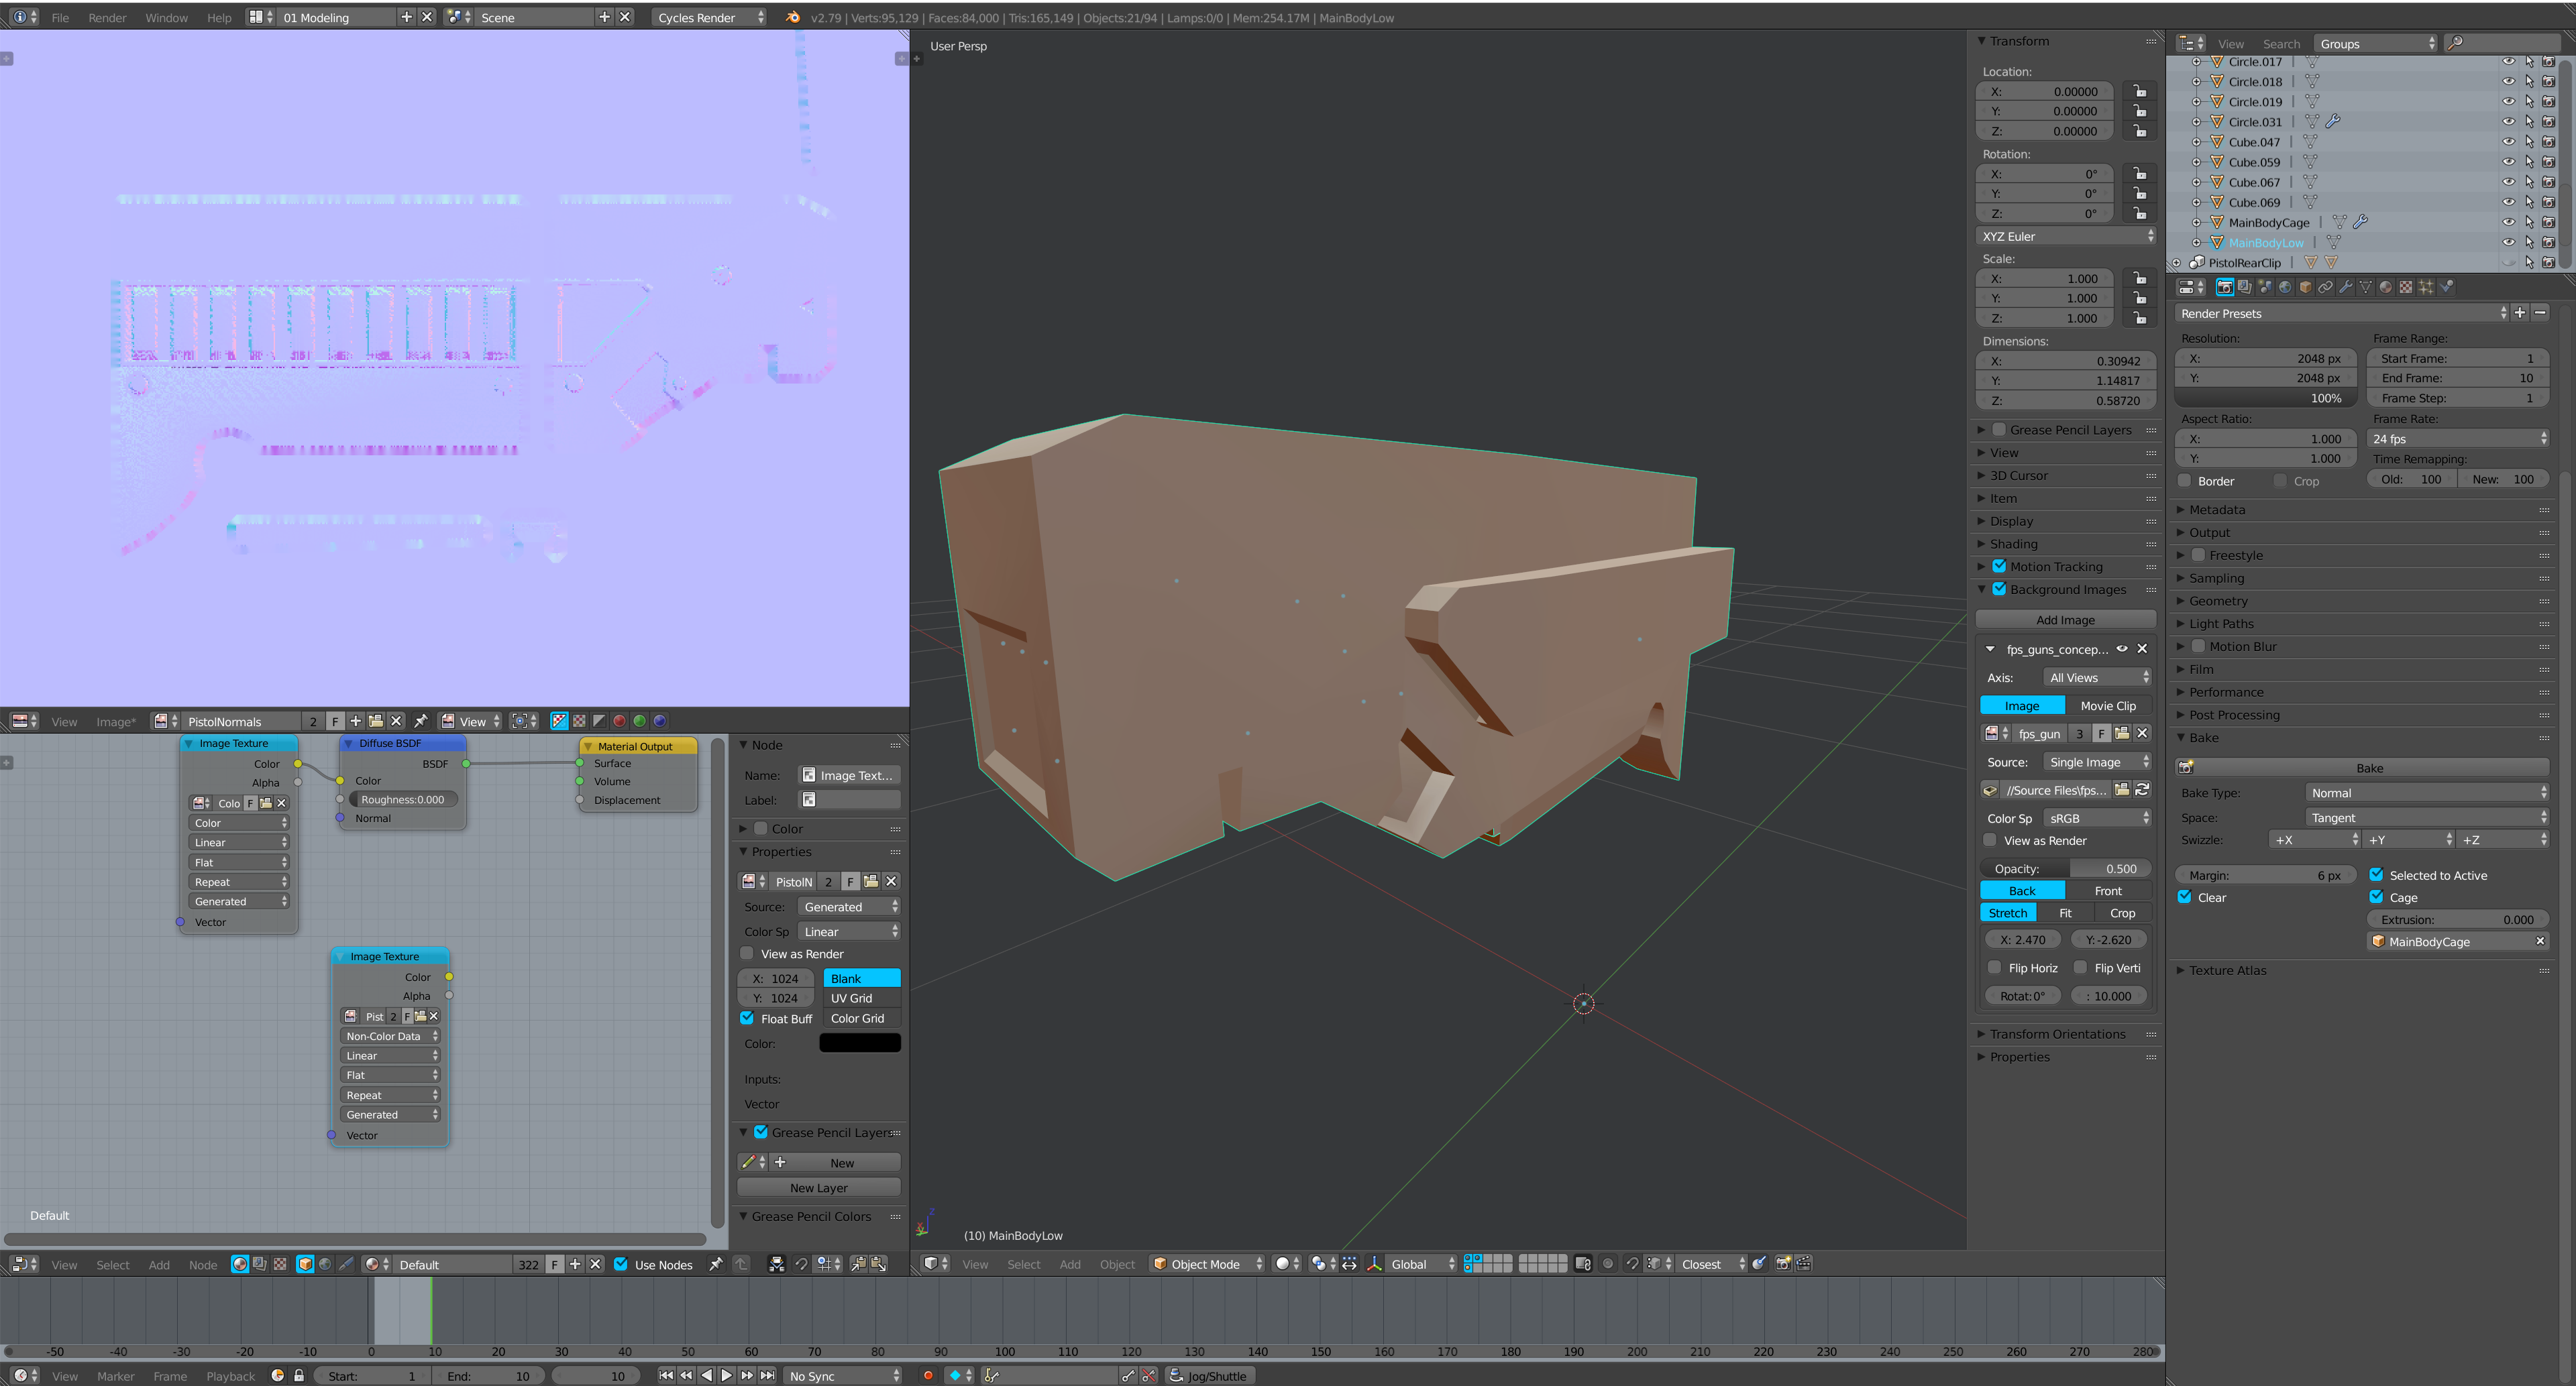Open the Modifiers wrench tab icon
This screenshot has width=2576, height=1386.
point(2346,287)
